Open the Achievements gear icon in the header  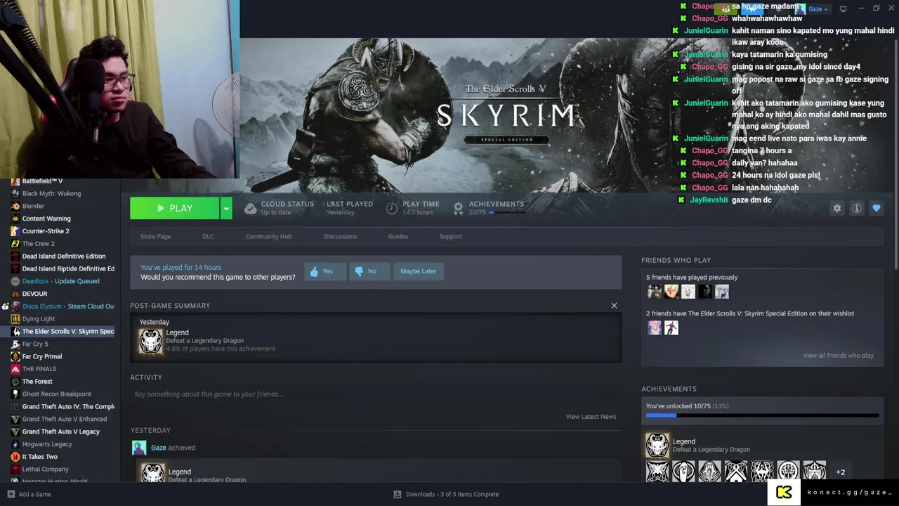click(x=458, y=208)
